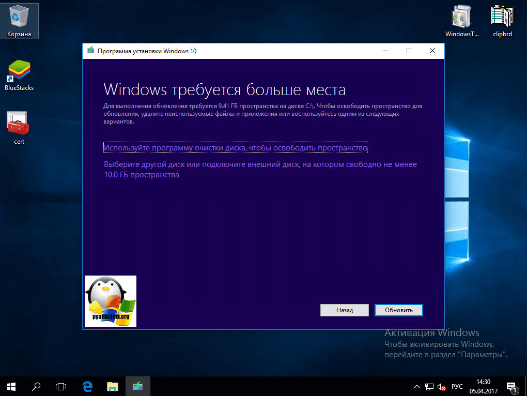Open the clipbrd desktop icon
The width and height of the screenshot is (527, 396).
click(502, 21)
